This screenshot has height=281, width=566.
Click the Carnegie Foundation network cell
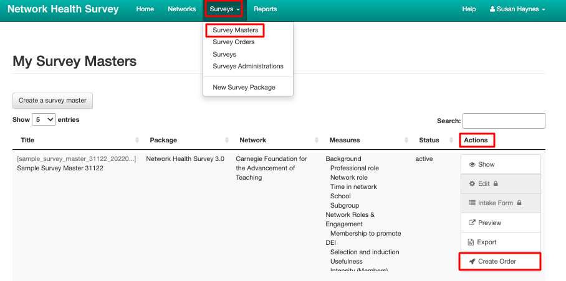(x=271, y=168)
